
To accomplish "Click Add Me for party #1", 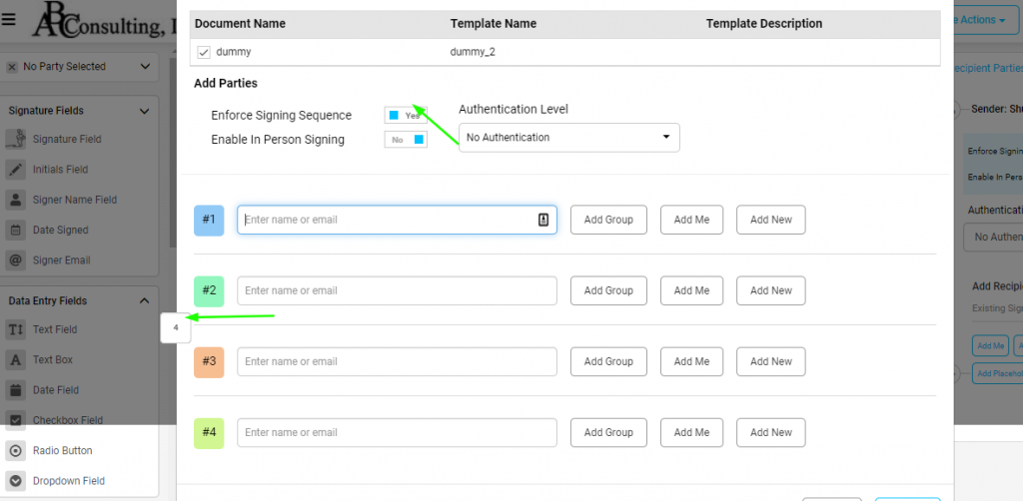I will (x=691, y=220).
